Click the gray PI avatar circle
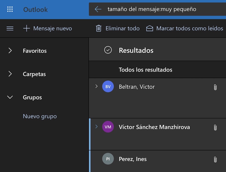This screenshot has width=226, height=172. tap(108, 159)
